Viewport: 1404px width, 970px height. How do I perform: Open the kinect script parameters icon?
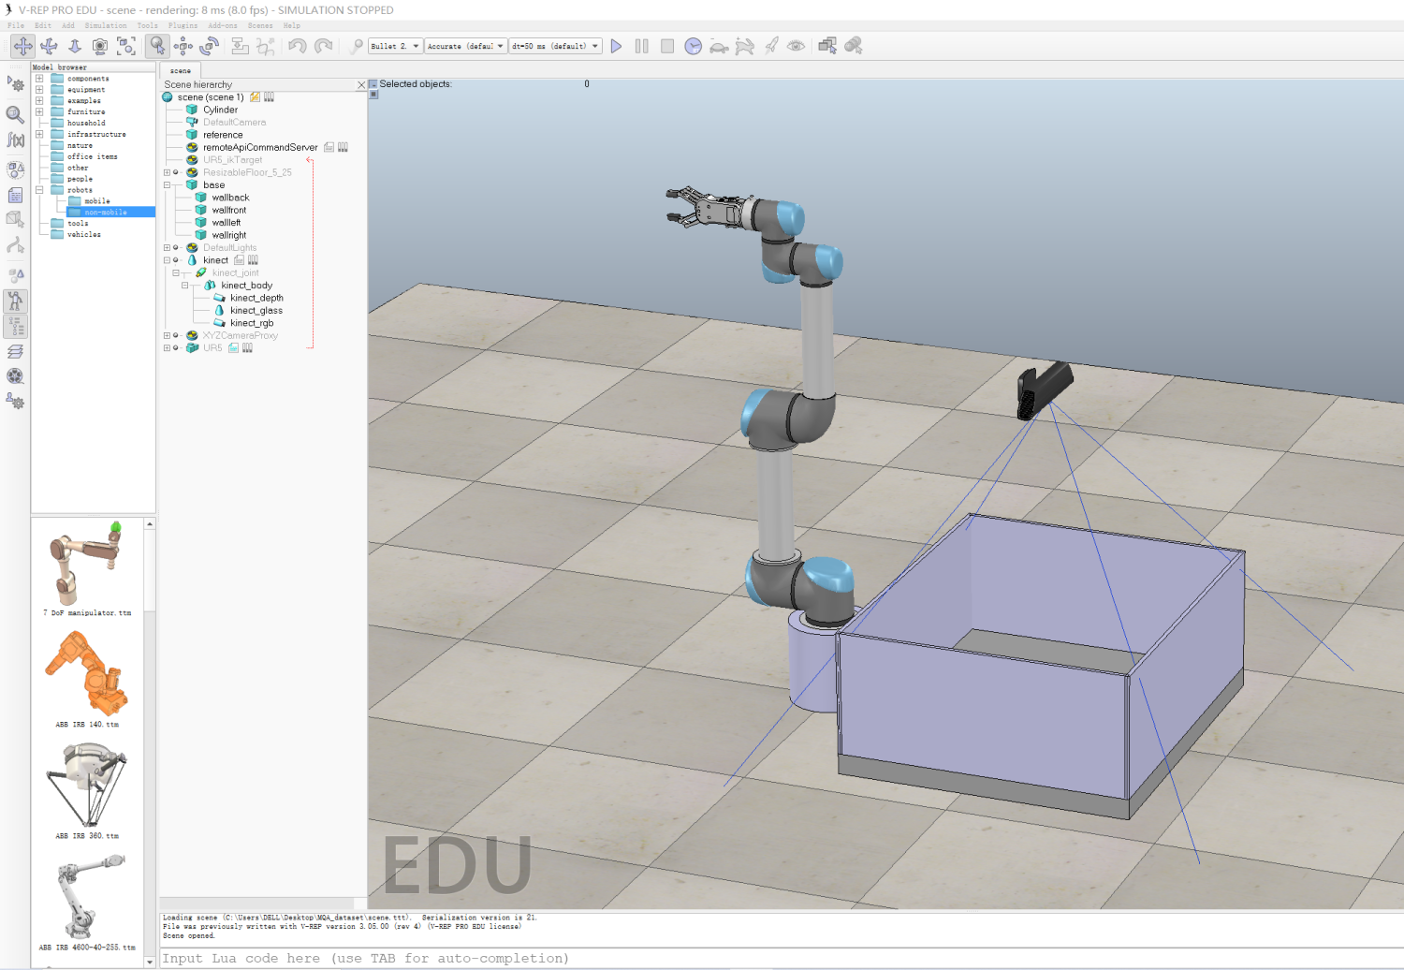coord(253,260)
